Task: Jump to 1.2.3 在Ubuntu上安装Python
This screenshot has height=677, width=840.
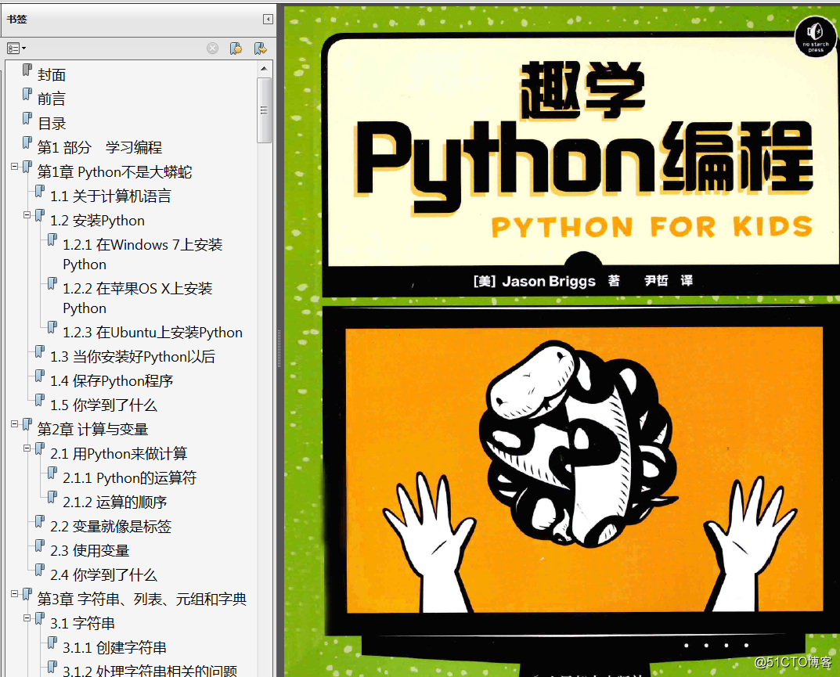Action: (153, 333)
